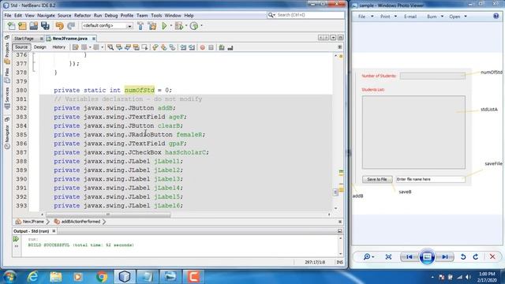Close the Output - Std (run) tab
This screenshot has height=284, width=505.
click(54, 231)
